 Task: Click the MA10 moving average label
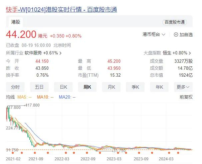(45, 97)
